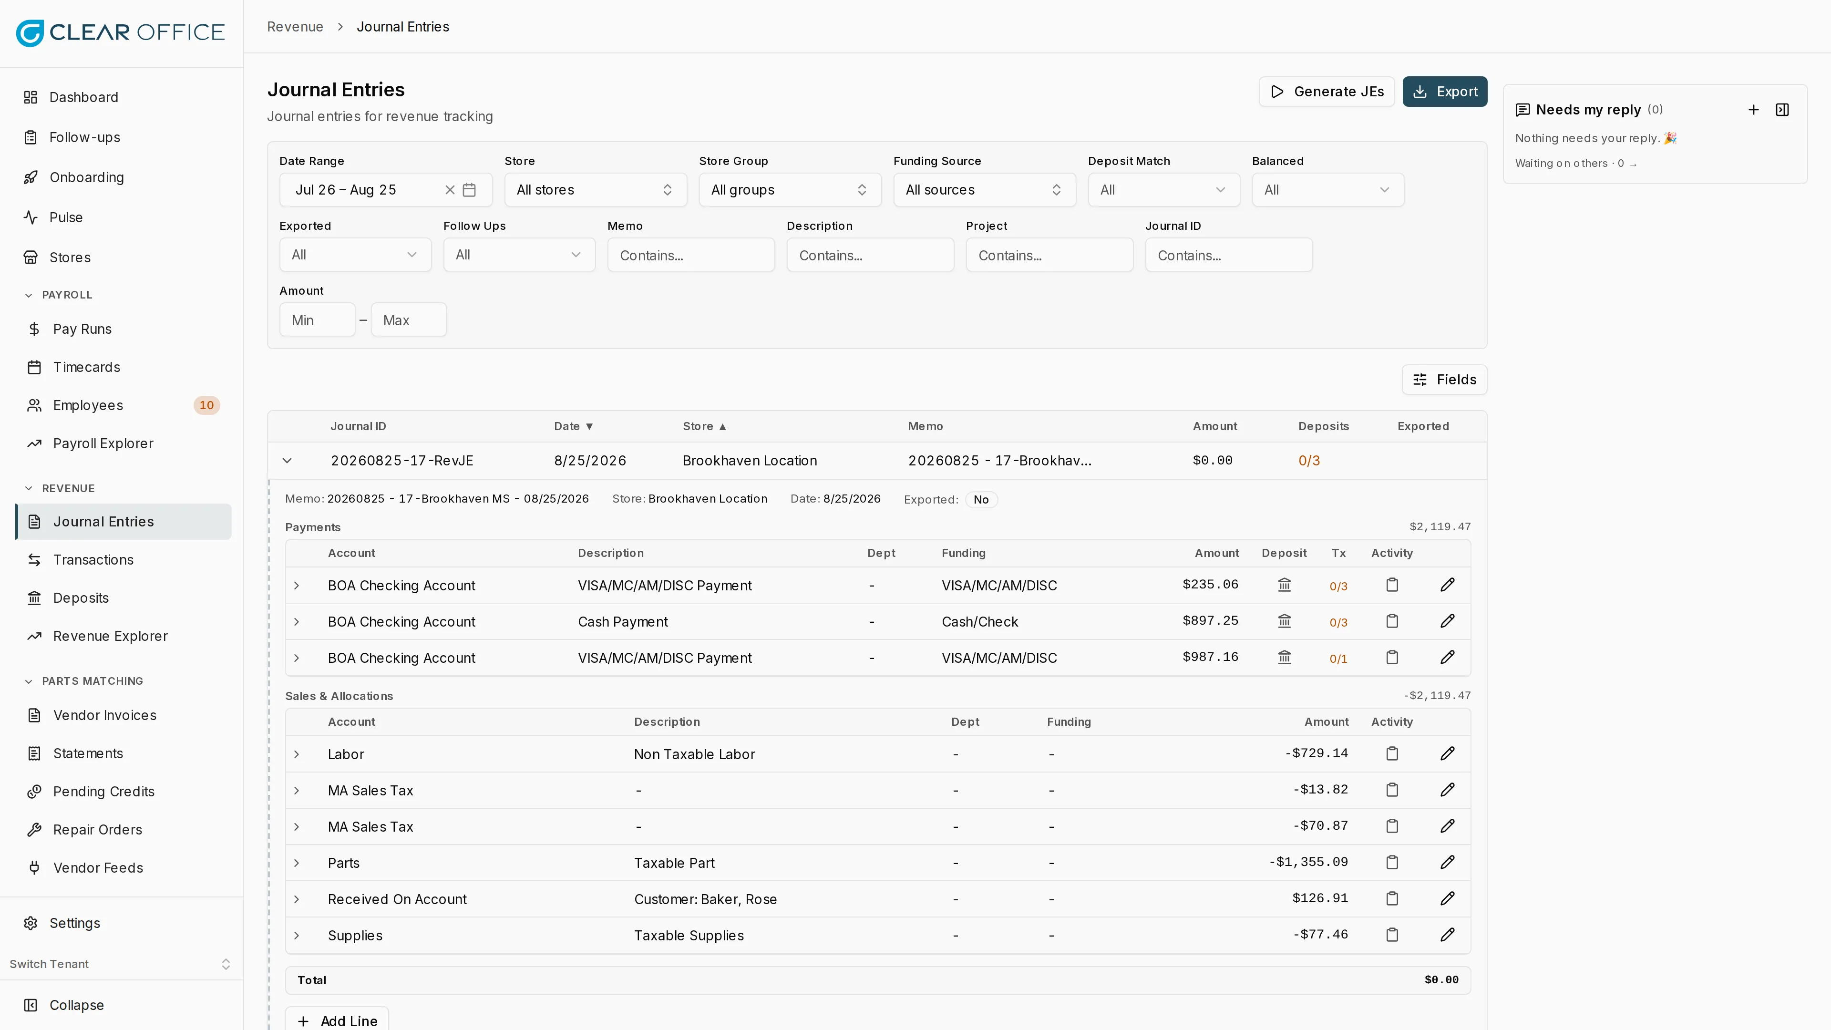Open Employees with 10 badge

(123, 405)
